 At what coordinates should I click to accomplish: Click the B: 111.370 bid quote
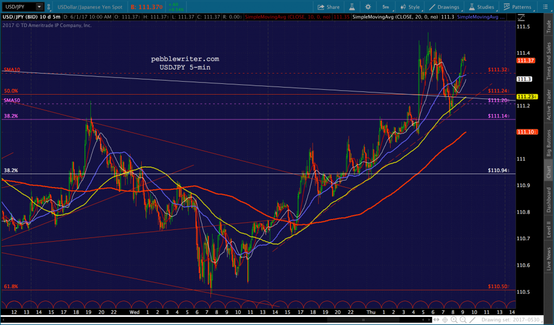pyautogui.click(x=146, y=7)
